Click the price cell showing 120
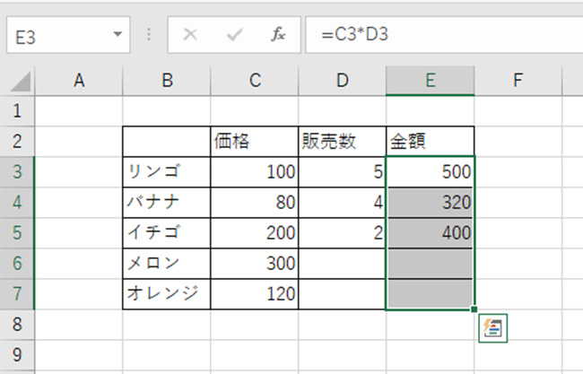This screenshot has height=374, width=583. [255, 294]
